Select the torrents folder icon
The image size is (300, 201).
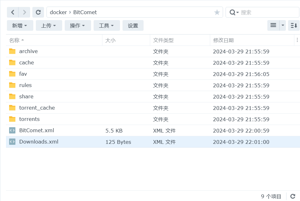coord(12,119)
